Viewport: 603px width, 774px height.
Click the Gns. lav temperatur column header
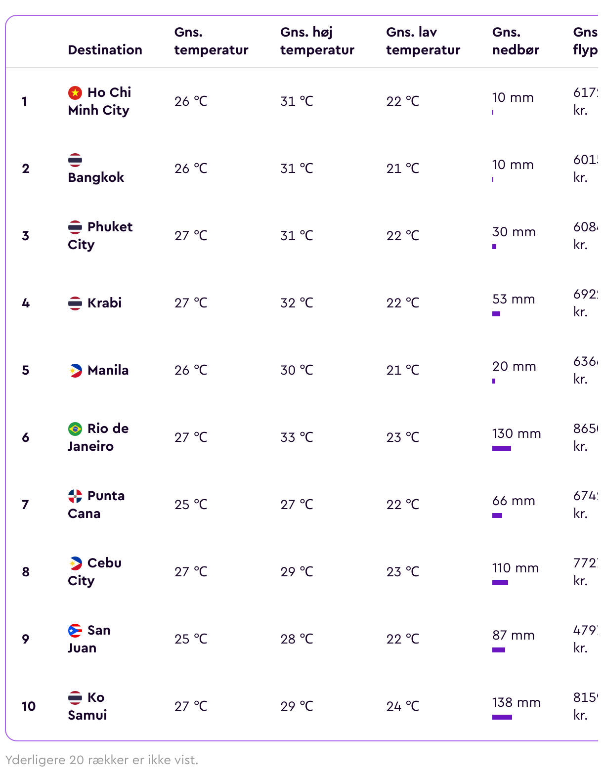(x=423, y=41)
